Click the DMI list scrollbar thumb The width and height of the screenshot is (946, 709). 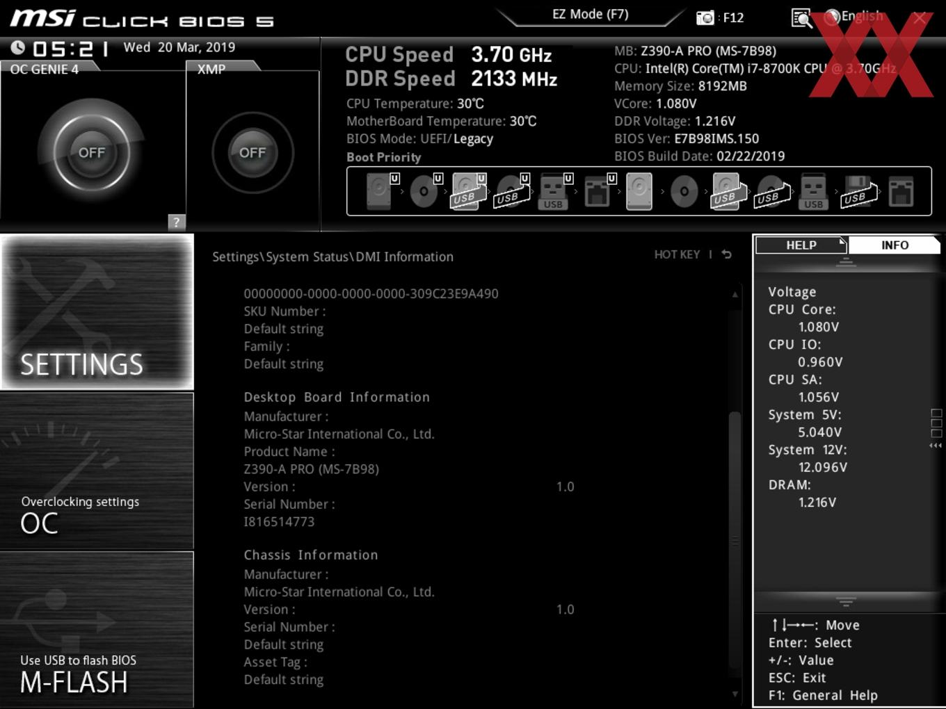735,539
